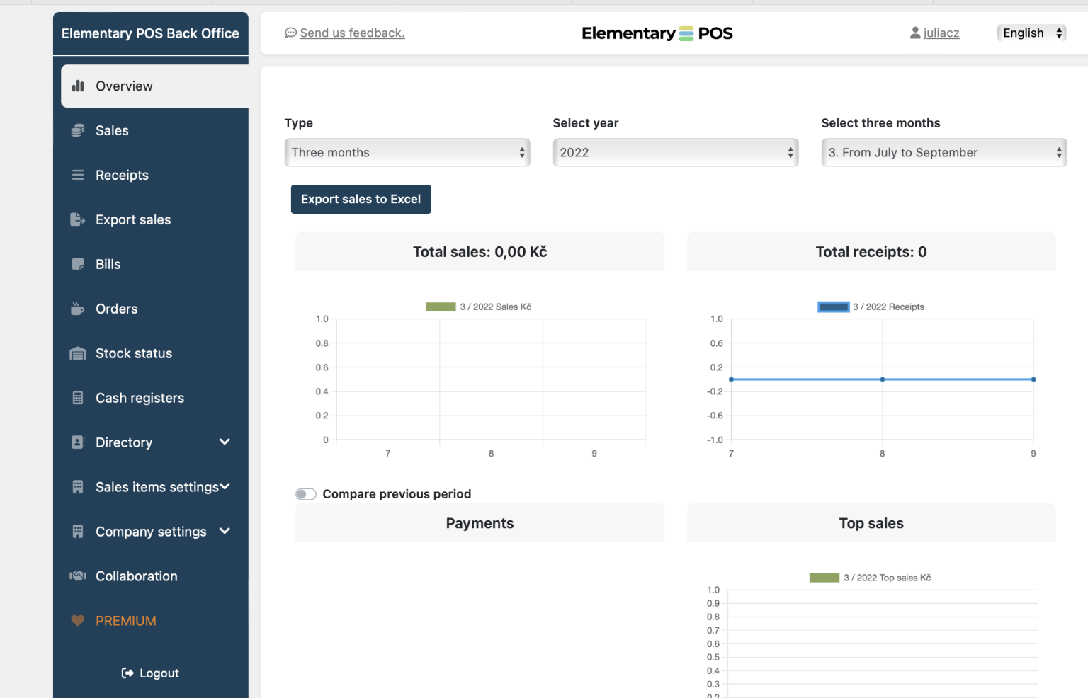Click the Orders mug icon
Viewport: 1088px width, 698px height.
tap(76, 309)
